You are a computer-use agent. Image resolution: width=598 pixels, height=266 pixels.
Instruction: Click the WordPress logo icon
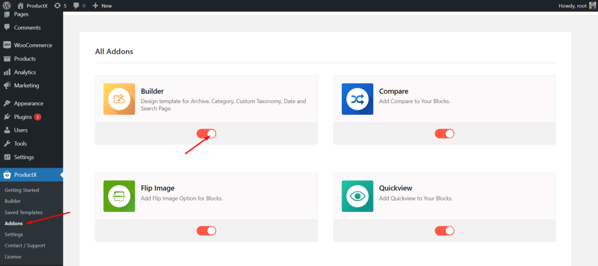coord(7,5)
